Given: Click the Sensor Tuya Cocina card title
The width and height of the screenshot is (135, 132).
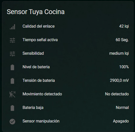Looking at the screenshot, I should pyautogui.click(x=36, y=12).
